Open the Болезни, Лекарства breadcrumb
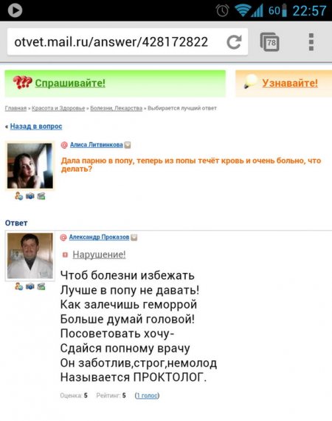Screen dimensions: 332x421 pos(117,108)
